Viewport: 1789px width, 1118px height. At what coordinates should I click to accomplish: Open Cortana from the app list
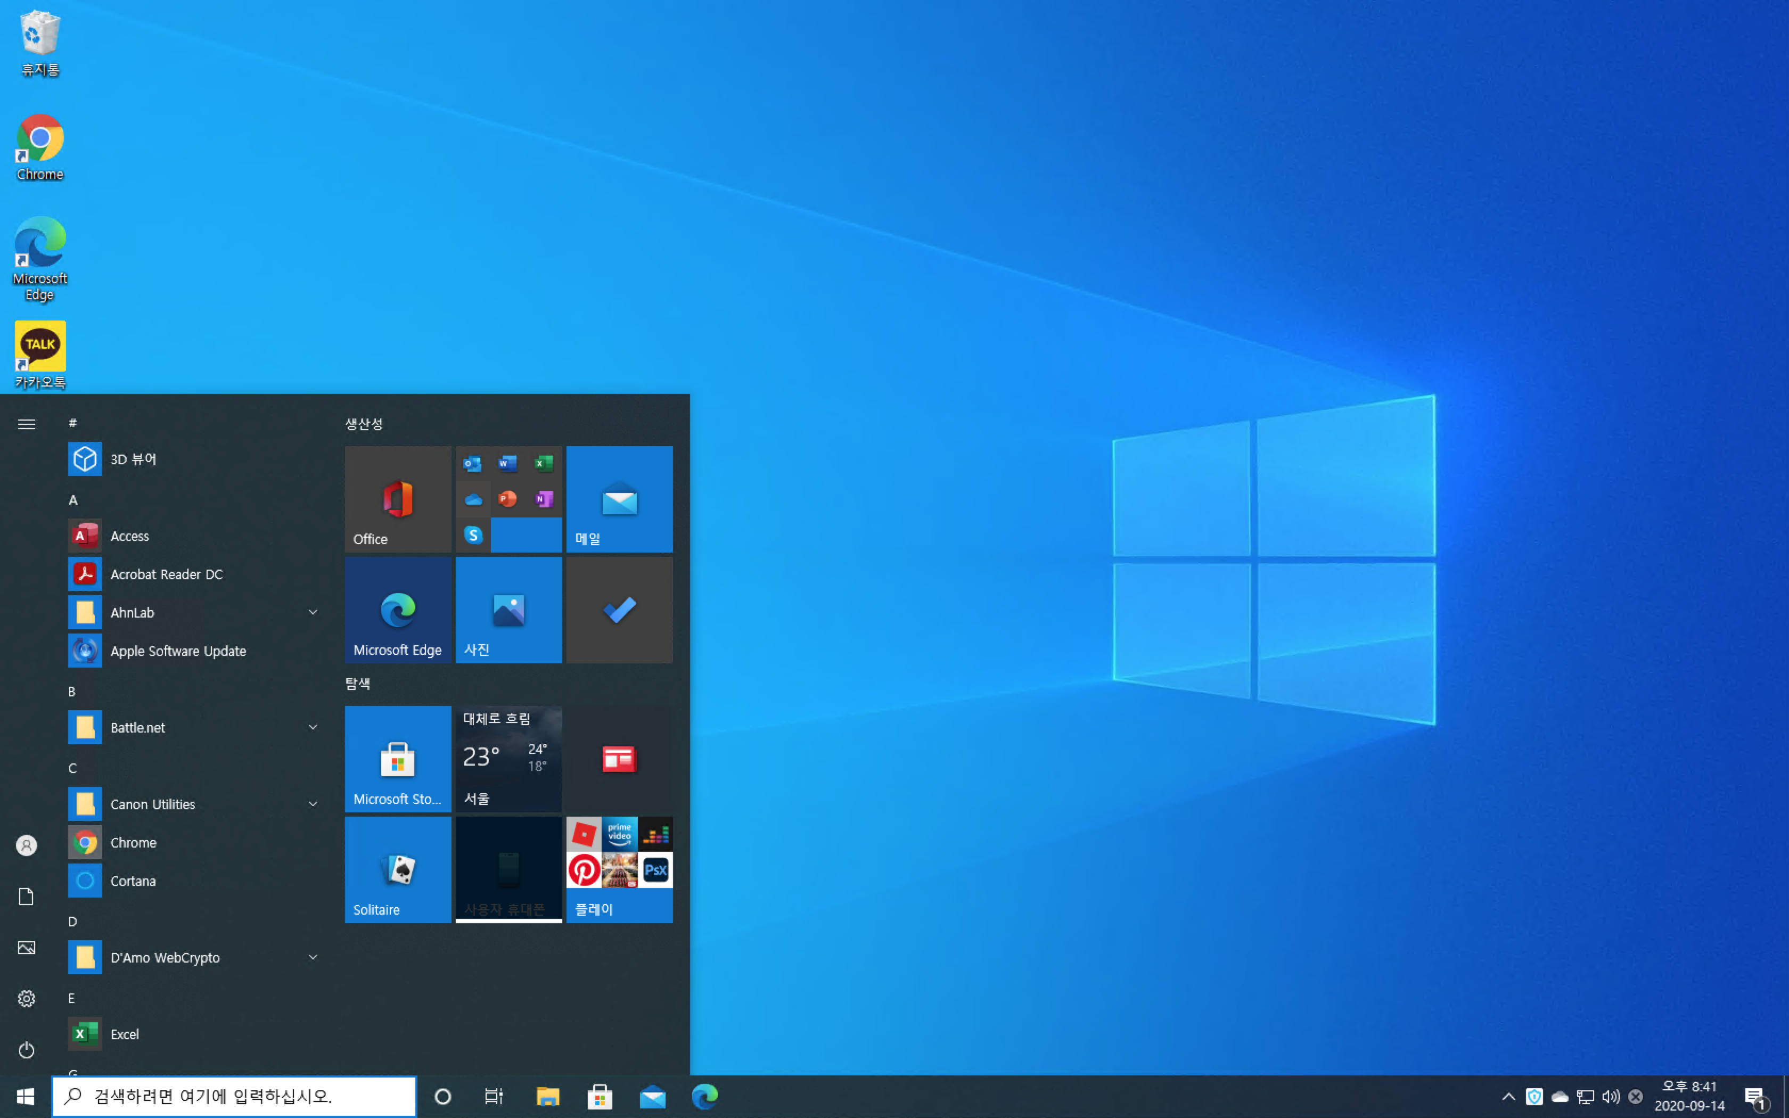pos(194,881)
